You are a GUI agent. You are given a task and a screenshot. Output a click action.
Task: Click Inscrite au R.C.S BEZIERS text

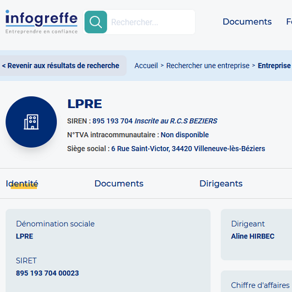click(176, 121)
